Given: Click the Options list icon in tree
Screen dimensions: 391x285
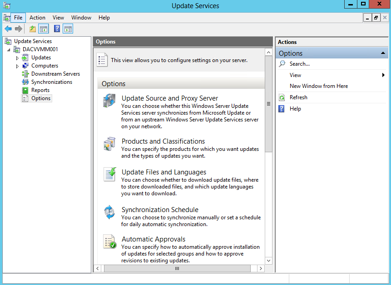Looking at the screenshot, I should pyautogui.click(x=25, y=98).
